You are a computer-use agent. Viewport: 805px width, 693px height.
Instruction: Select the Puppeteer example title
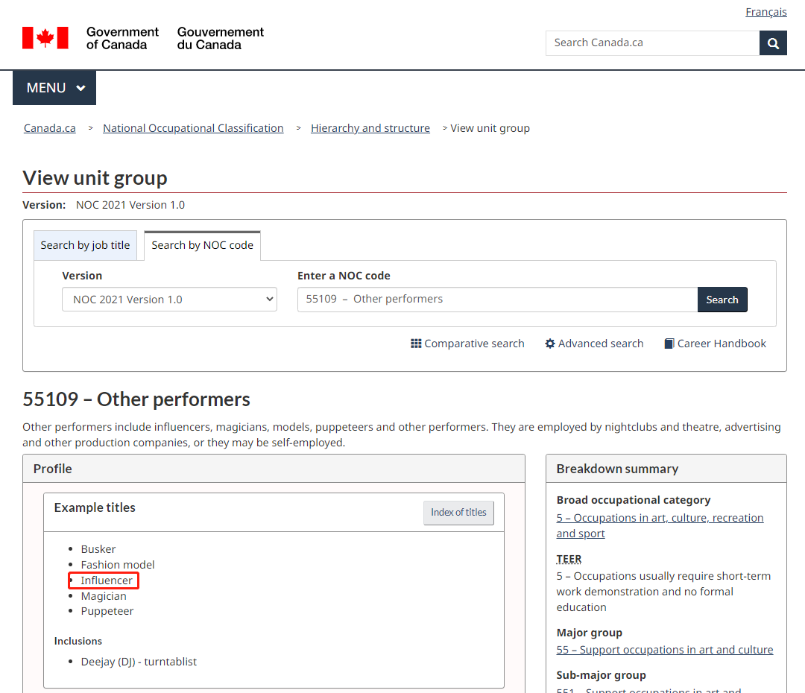point(107,611)
